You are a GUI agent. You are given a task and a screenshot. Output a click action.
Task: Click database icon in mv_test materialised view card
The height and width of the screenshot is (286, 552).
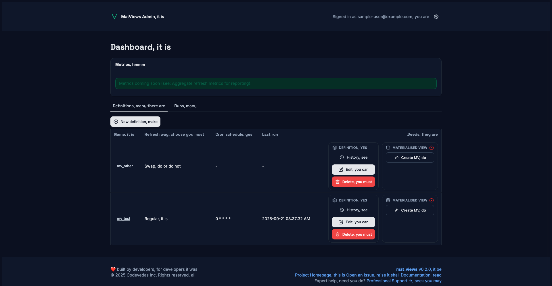pyautogui.click(x=388, y=200)
